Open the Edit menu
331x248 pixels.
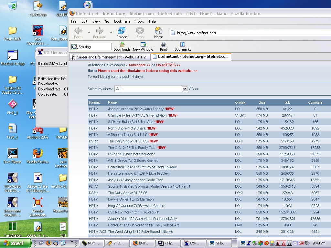pyautogui.click(x=84, y=21)
